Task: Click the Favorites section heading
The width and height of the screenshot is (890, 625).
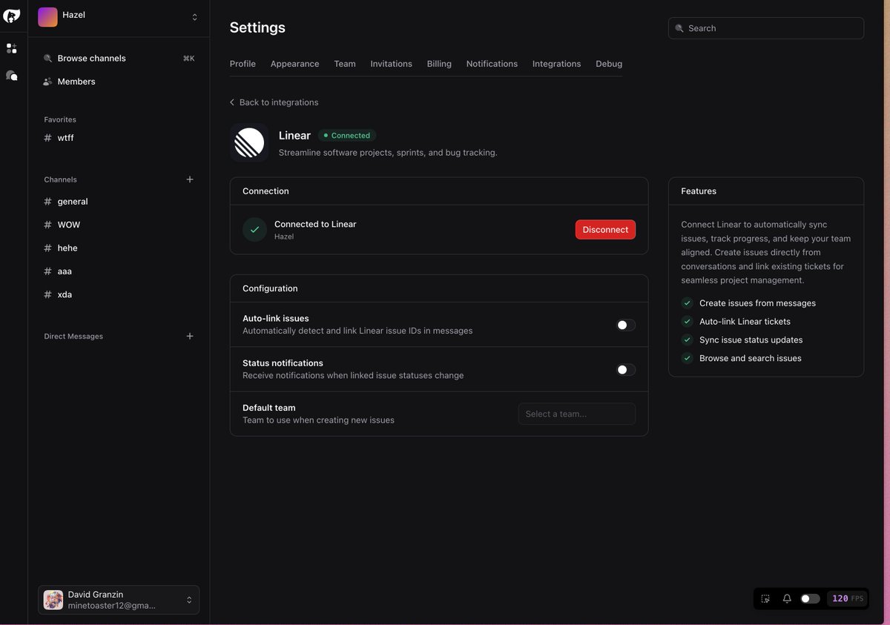Action: 60,119
